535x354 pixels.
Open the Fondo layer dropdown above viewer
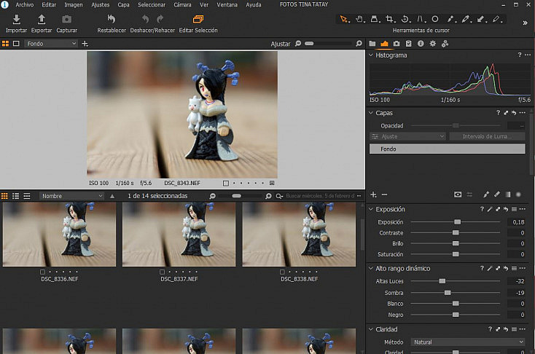pyautogui.click(x=51, y=44)
